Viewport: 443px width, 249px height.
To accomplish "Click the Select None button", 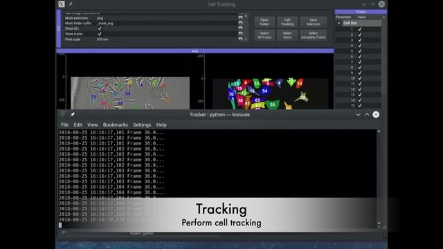I will pos(287,35).
